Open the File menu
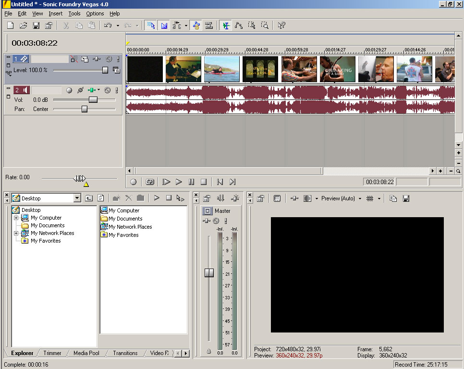Screen dimensions: 464x369 point(8,13)
